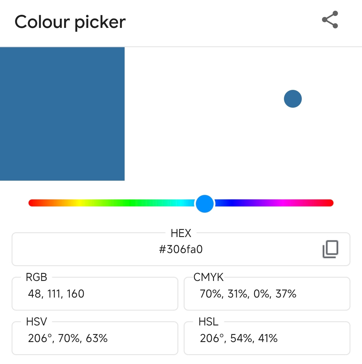Click the HSV value 206°, 70%, 63%
362x364 pixels.
68,338
